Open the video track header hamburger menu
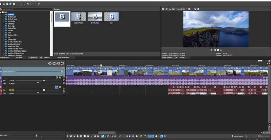 coord(1,68)
